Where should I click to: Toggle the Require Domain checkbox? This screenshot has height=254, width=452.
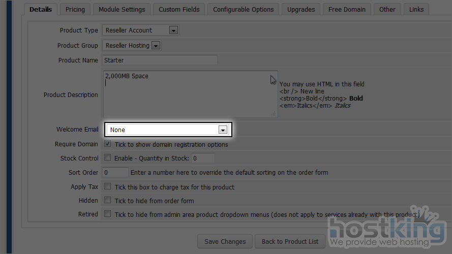click(107, 144)
